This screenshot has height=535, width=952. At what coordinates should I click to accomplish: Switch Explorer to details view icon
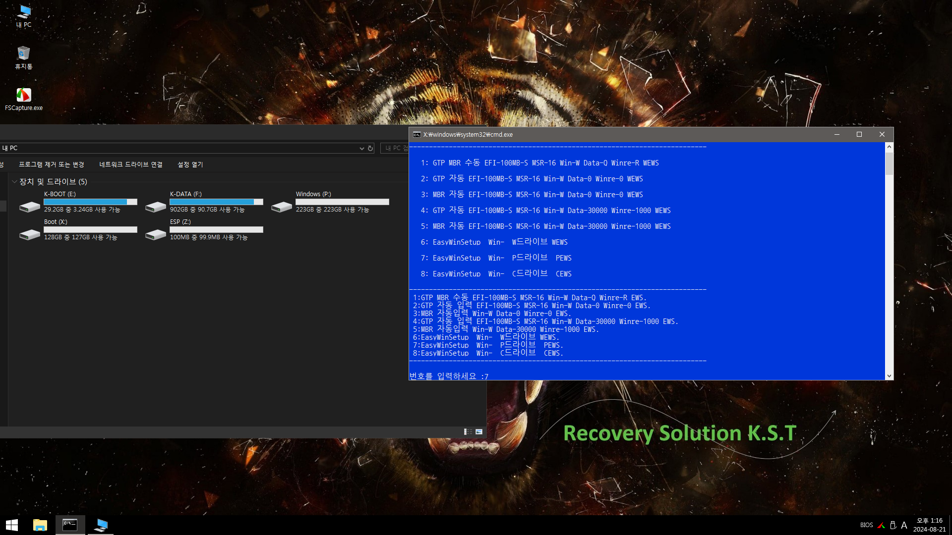click(x=468, y=432)
